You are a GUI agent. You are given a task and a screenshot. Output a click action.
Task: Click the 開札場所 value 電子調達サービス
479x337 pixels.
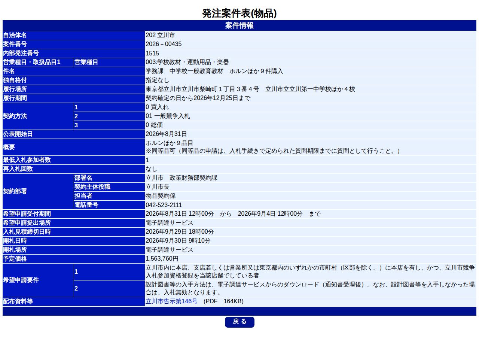coord(170,250)
